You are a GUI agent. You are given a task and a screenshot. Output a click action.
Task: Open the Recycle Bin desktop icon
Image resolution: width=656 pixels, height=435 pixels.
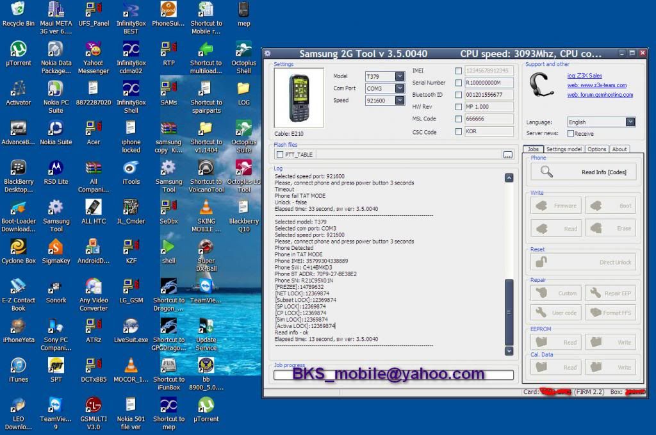click(x=18, y=15)
